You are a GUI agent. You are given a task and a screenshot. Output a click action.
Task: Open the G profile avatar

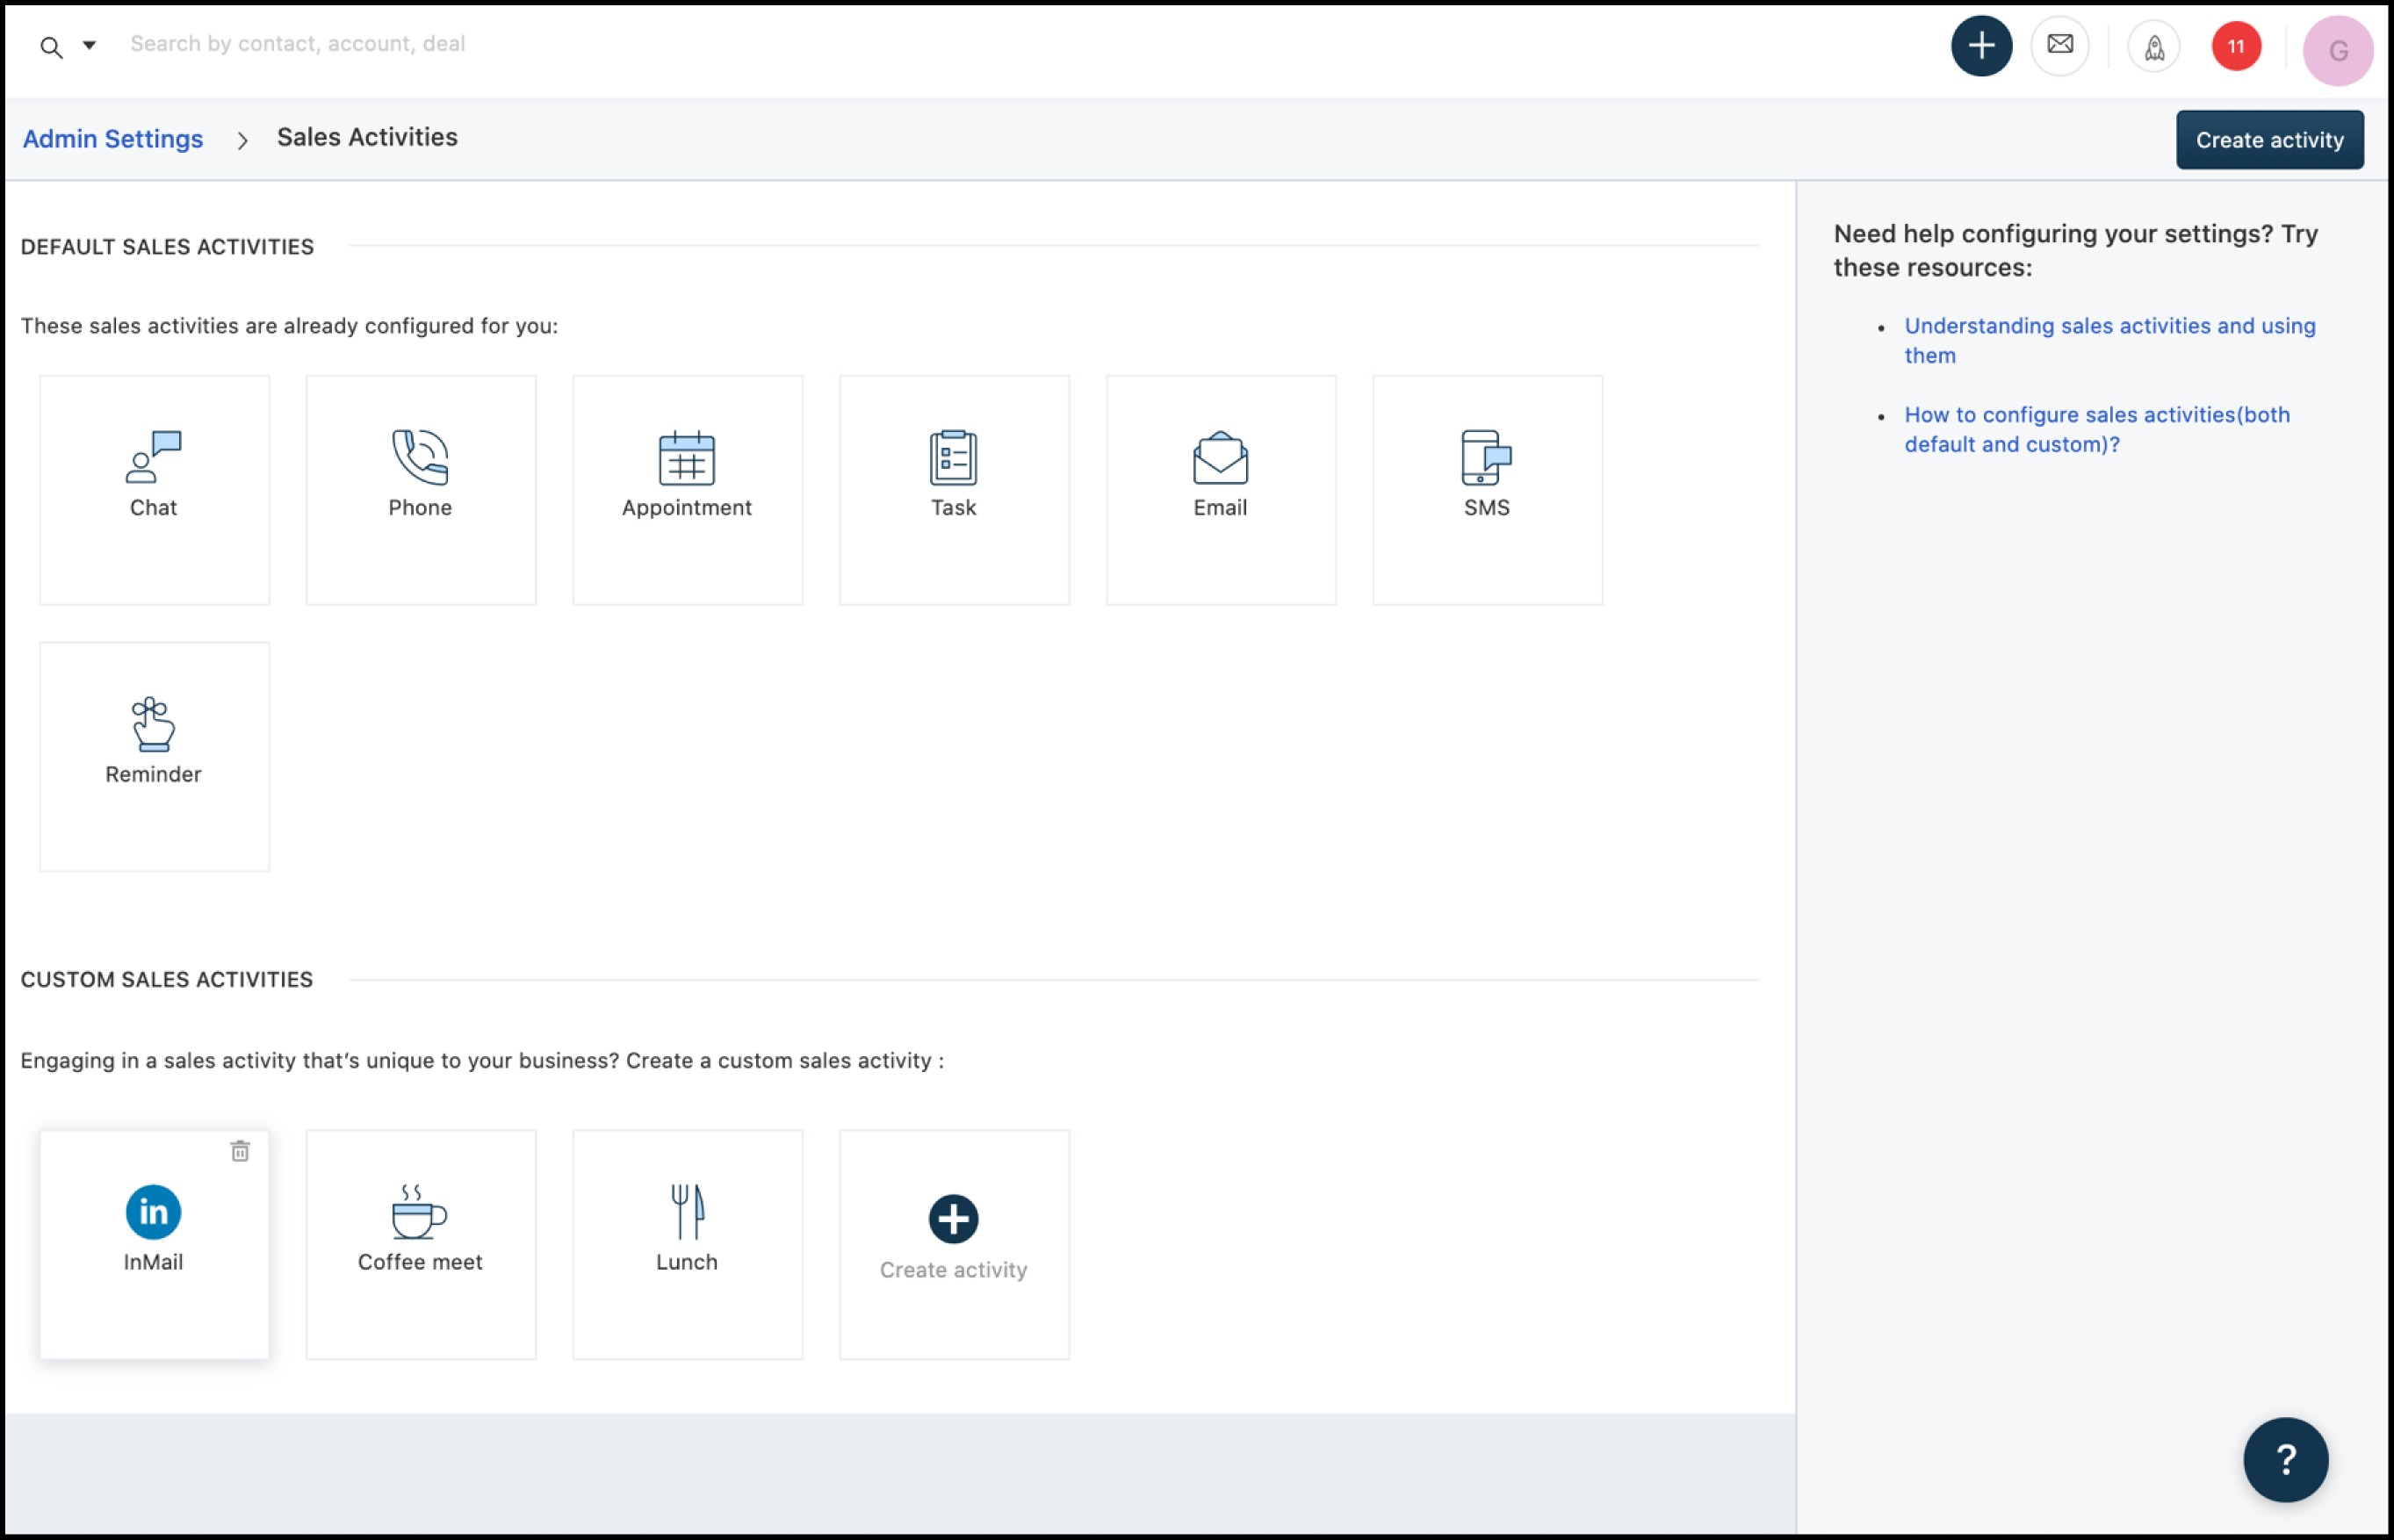pyautogui.click(x=2337, y=50)
